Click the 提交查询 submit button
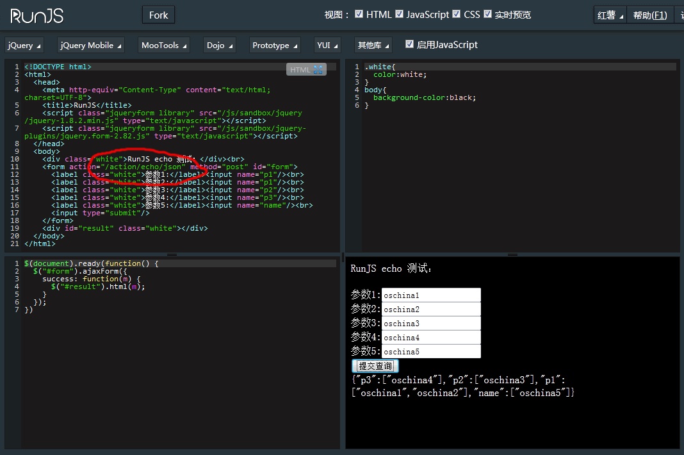The width and height of the screenshot is (684, 455). [375, 366]
